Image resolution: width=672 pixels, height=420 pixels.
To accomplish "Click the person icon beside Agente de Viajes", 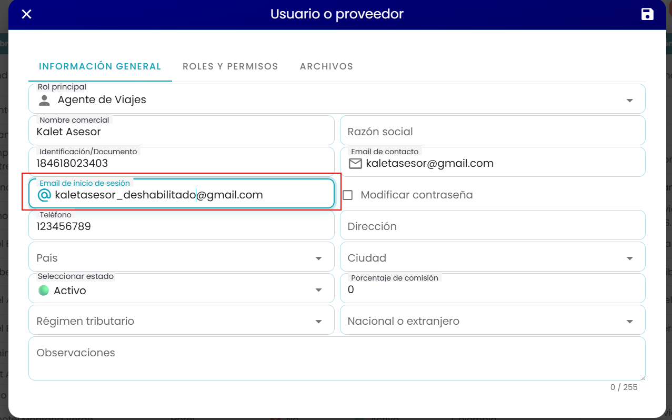I will tap(44, 100).
